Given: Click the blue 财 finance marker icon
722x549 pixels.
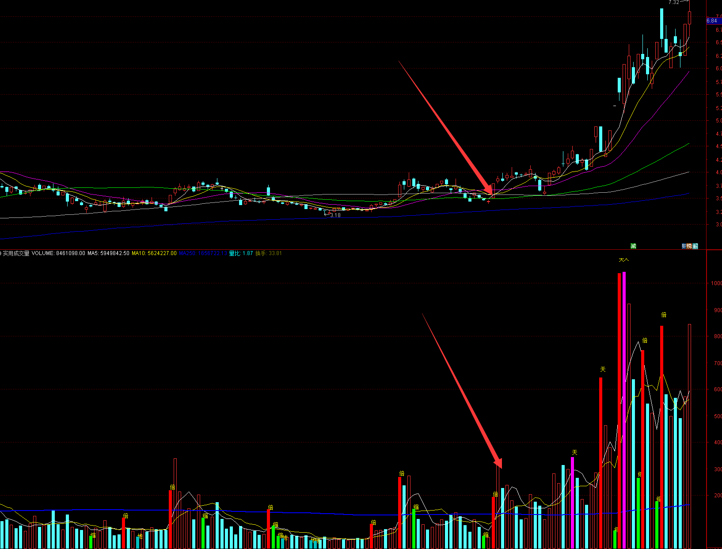Looking at the screenshot, I should point(684,246).
